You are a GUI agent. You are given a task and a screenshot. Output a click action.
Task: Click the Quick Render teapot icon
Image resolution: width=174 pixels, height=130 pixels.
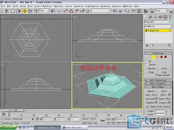[x=171, y=11]
